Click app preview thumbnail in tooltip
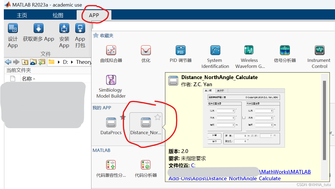This screenshot has width=335, height=189. (x=244, y=118)
